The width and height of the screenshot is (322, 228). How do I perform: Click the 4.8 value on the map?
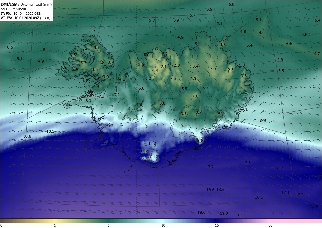pos(243,32)
